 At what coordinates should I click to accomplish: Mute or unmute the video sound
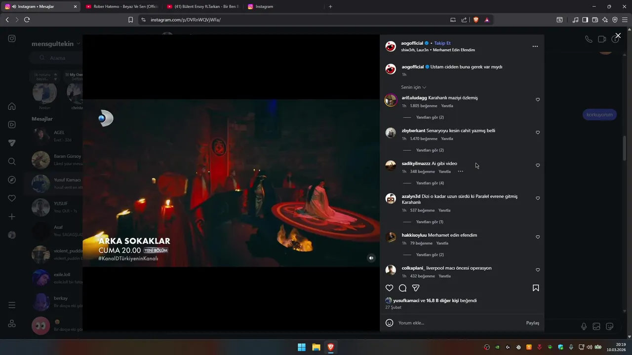tap(371, 258)
